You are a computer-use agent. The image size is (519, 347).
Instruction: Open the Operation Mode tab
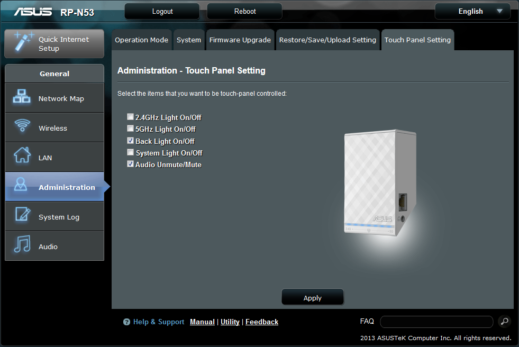click(141, 40)
